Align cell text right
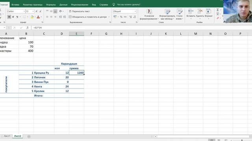The height and width of the screenshot is (141, 252). point(55,17)
